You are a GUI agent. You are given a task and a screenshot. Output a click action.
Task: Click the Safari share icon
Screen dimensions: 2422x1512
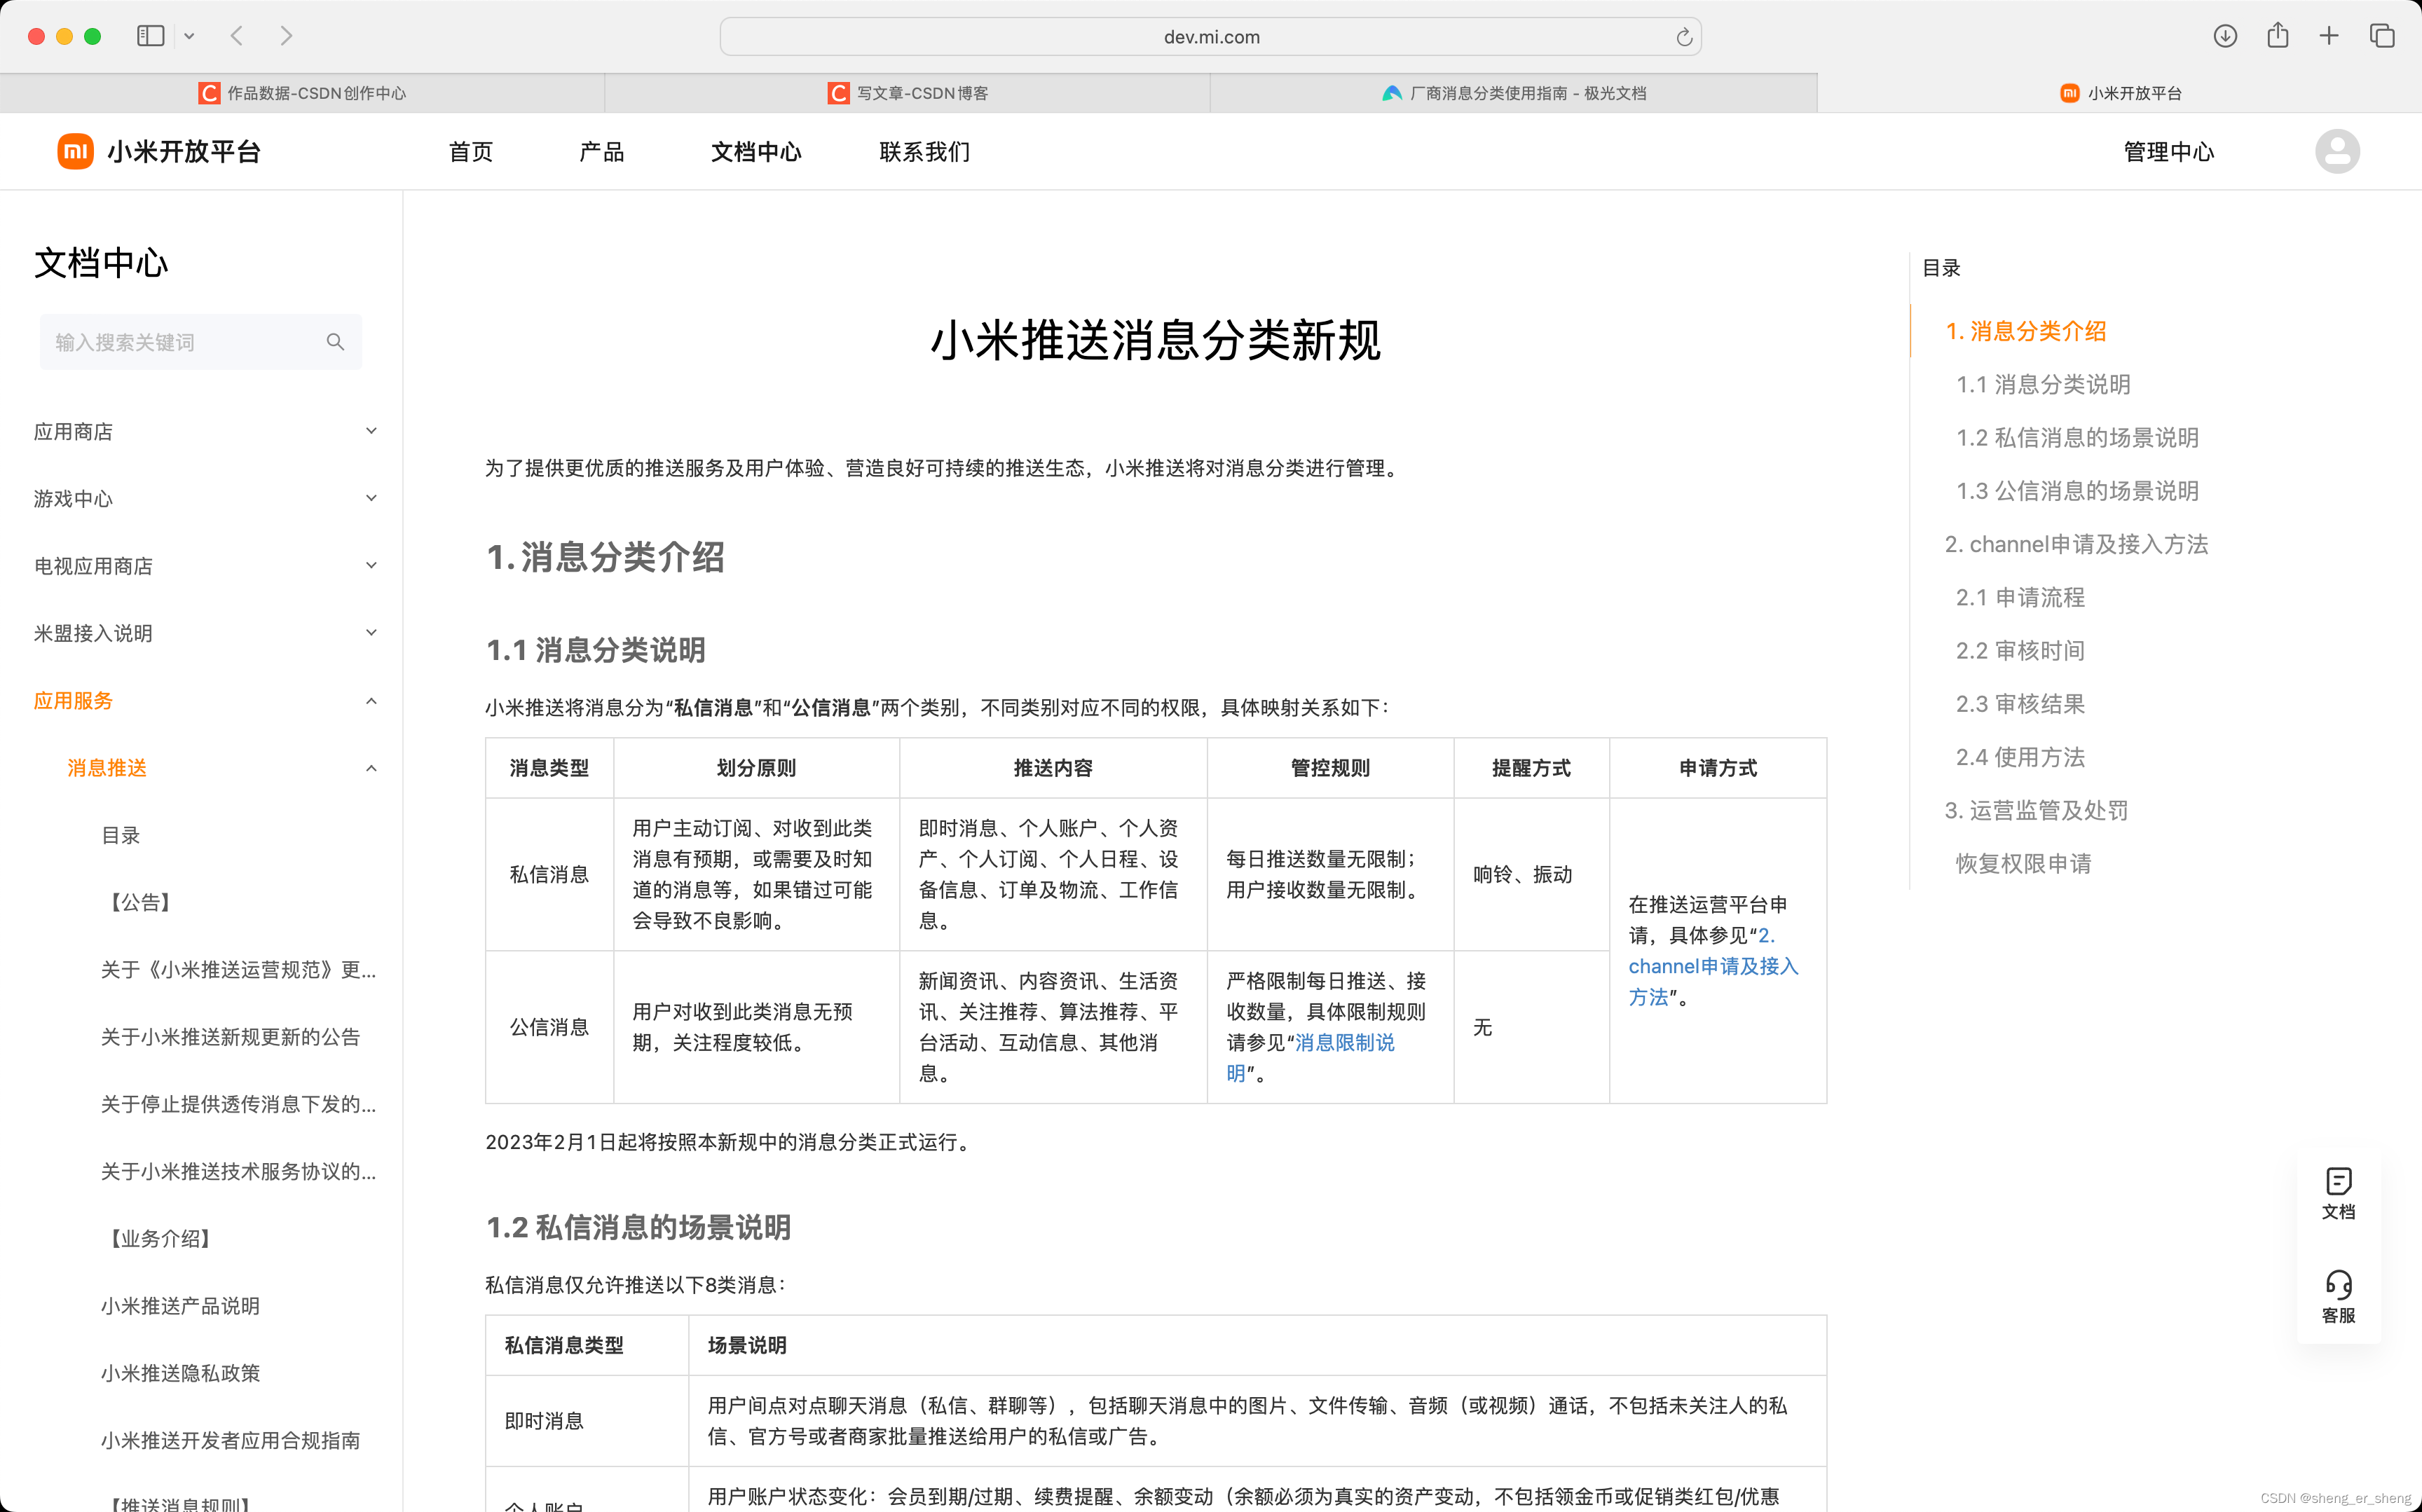[2278, 36]
